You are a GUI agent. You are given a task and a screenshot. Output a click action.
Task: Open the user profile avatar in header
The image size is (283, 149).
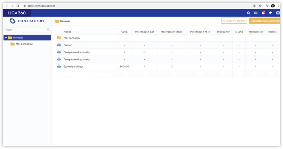[x=278, y=13]
